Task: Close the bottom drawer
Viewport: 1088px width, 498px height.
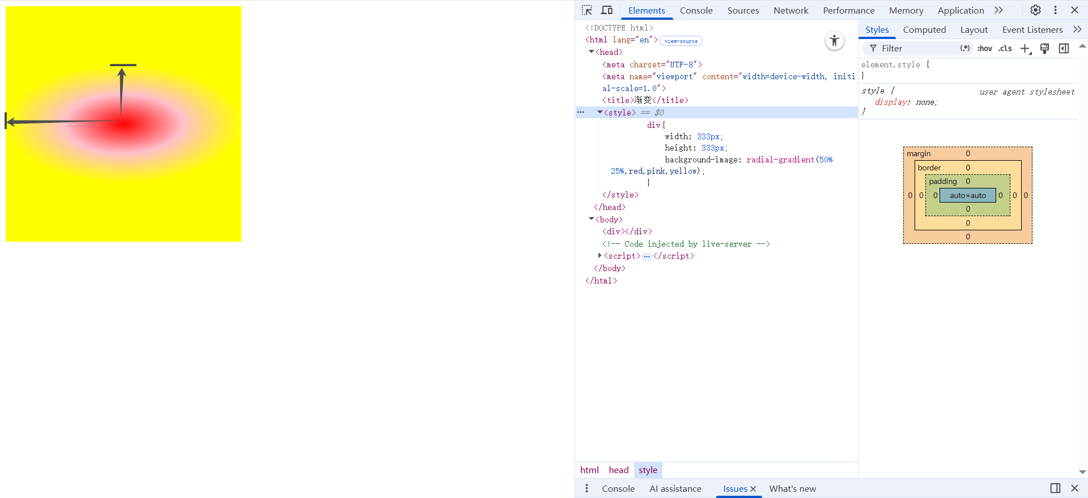Action: 1074,488
